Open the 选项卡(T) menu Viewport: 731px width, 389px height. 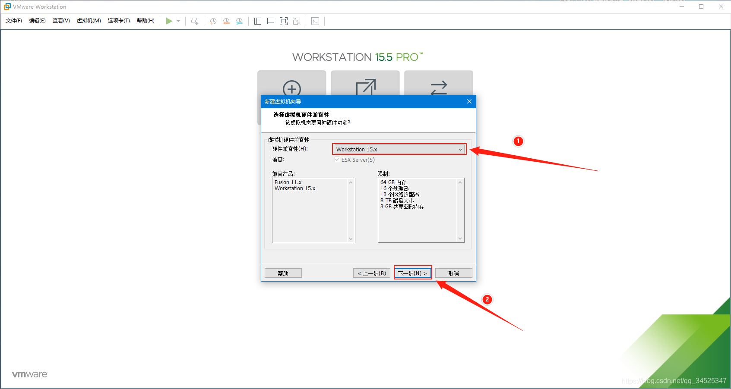(119, 21)
